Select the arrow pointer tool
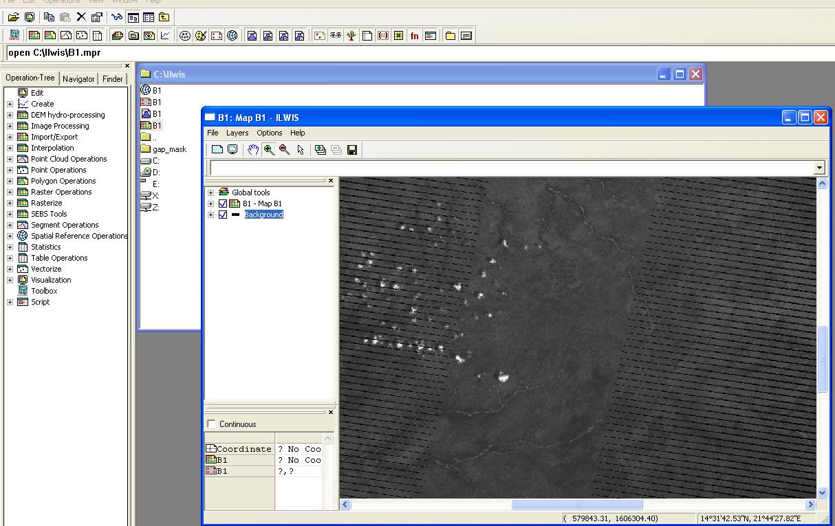This screenshot has height=526, width=835. (300, 150)
